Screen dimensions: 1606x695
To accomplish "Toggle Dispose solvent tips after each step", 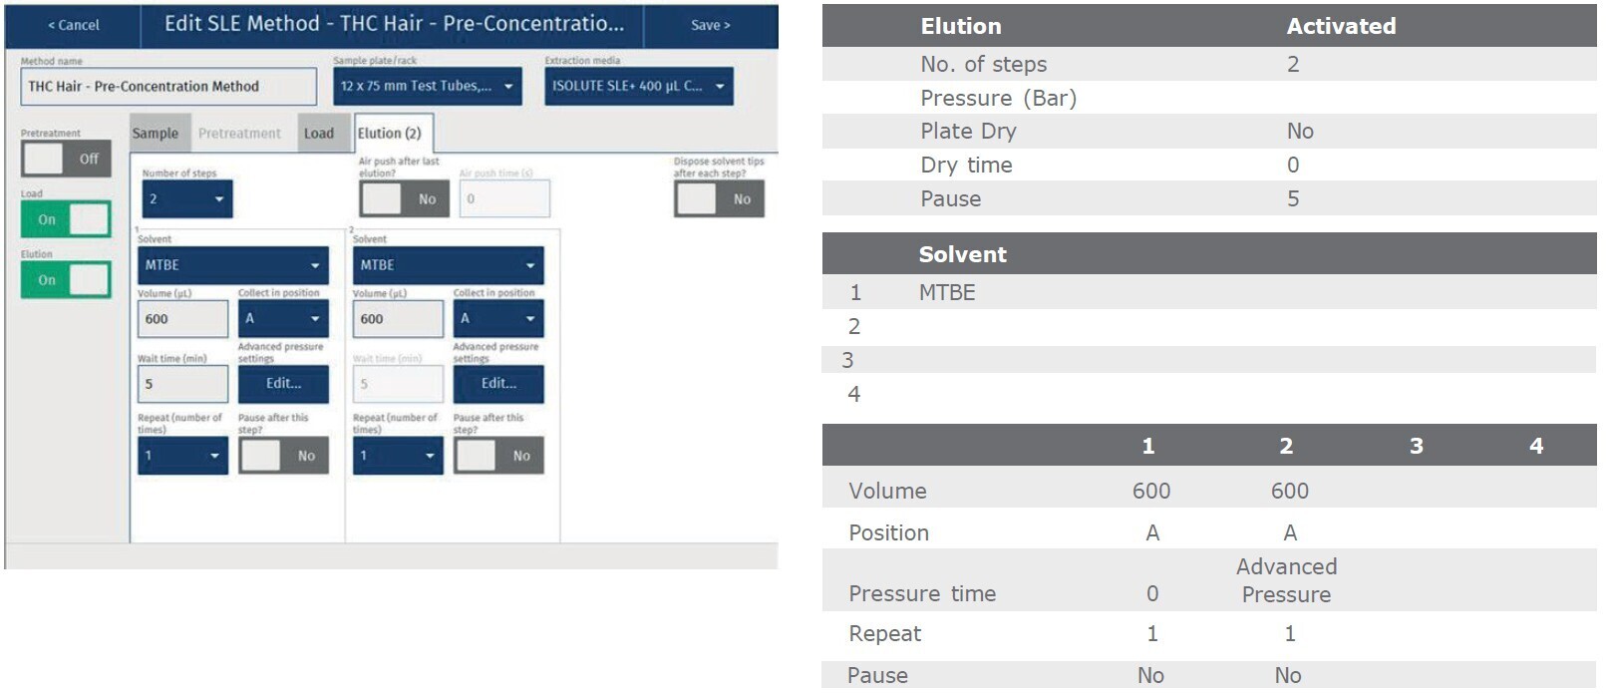I will pos(719,199).
